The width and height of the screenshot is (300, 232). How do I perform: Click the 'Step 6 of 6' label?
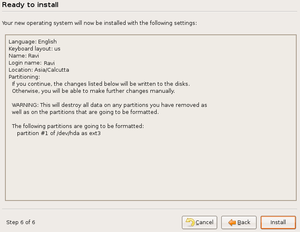click(x=21, y=222)
